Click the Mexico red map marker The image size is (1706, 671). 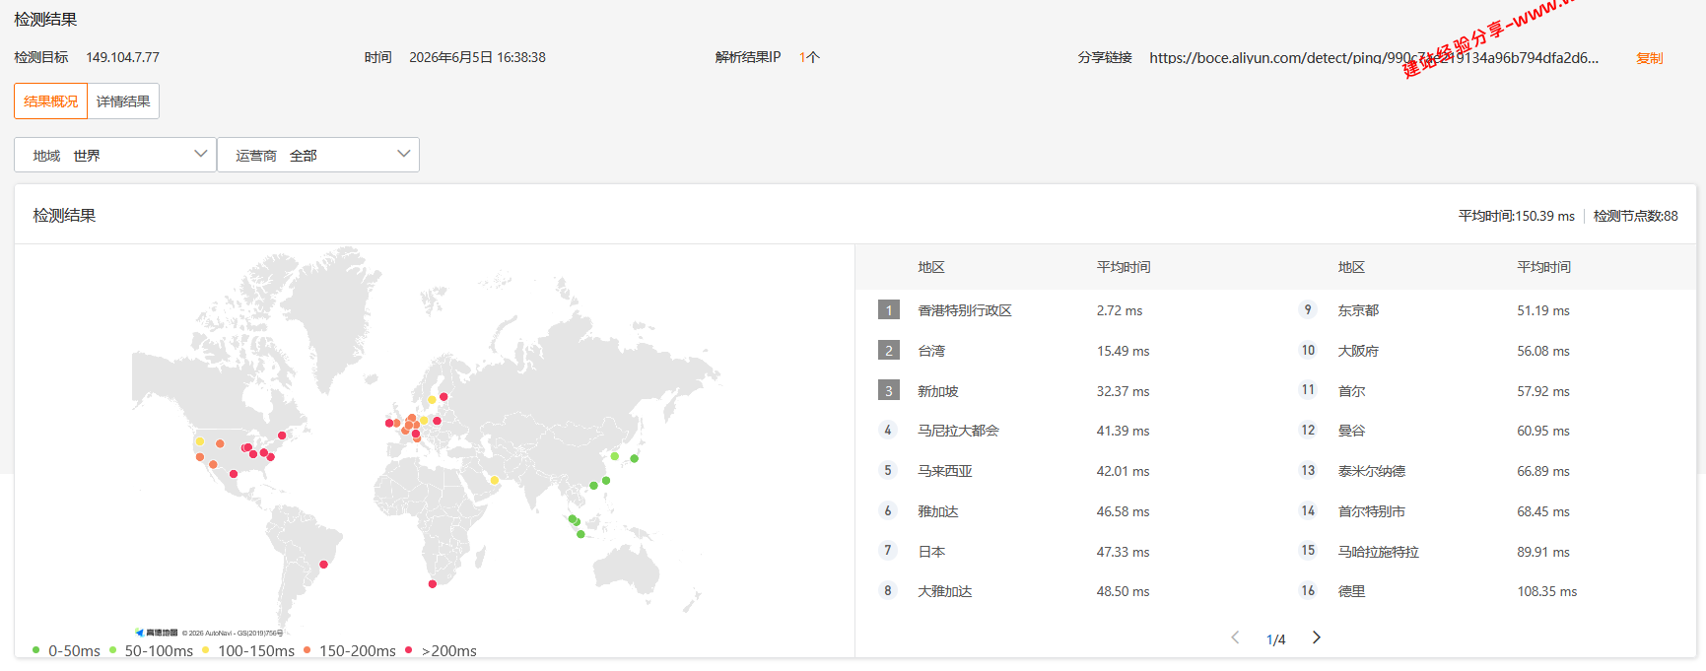(234, 474)
